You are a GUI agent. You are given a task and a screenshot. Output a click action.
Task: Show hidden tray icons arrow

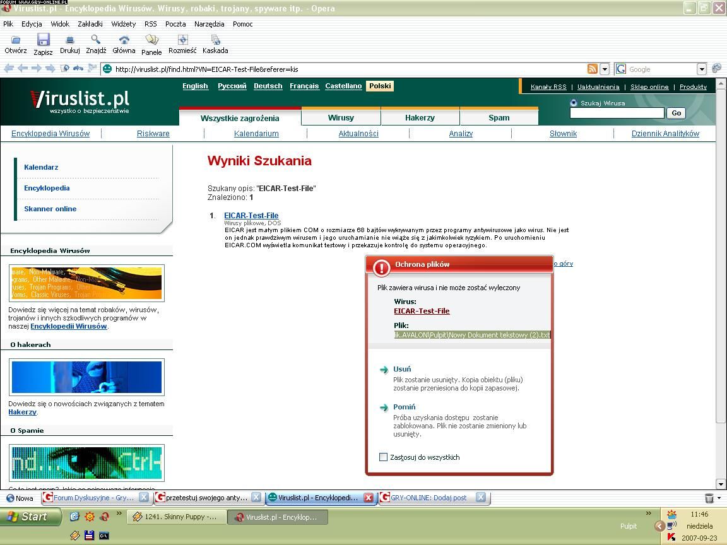[x=659, y=526]
